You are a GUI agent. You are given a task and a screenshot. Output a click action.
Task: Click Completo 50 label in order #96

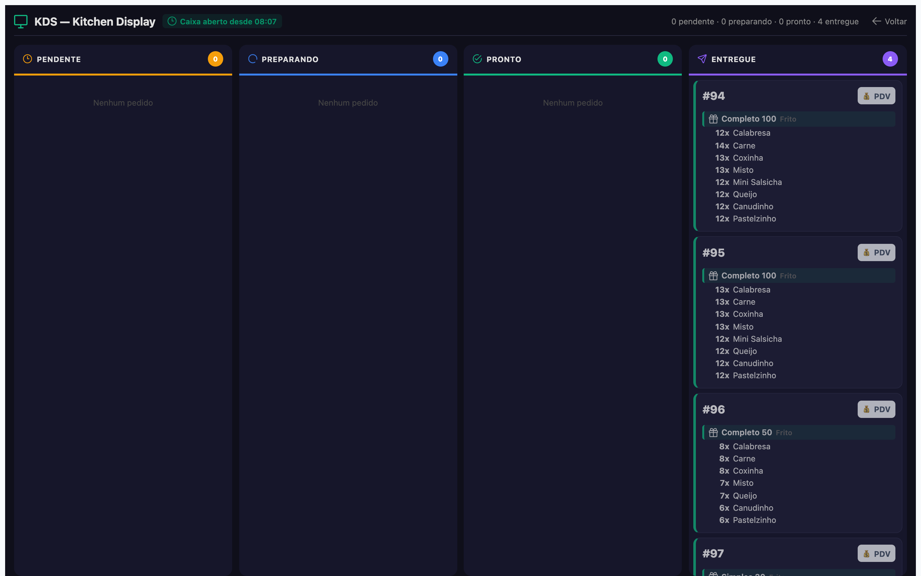(747, 432)
